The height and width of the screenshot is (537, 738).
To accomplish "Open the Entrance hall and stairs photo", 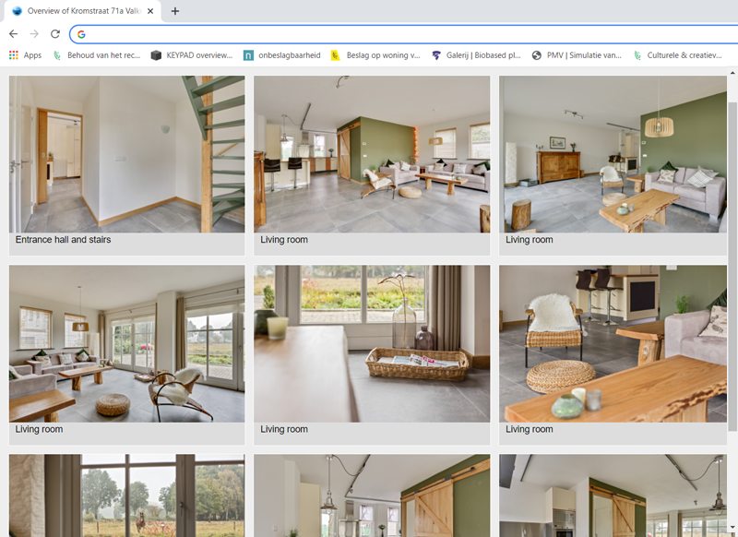I will [x=127, y=154].
